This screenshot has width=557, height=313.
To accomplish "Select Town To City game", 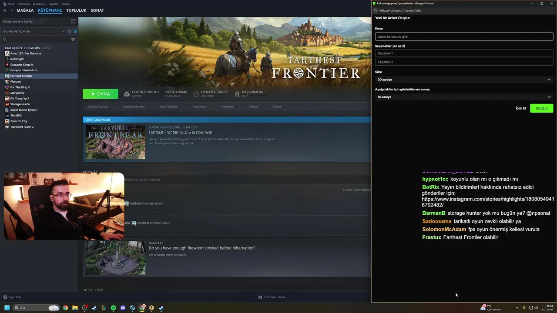I will click(x=19, y=121).
